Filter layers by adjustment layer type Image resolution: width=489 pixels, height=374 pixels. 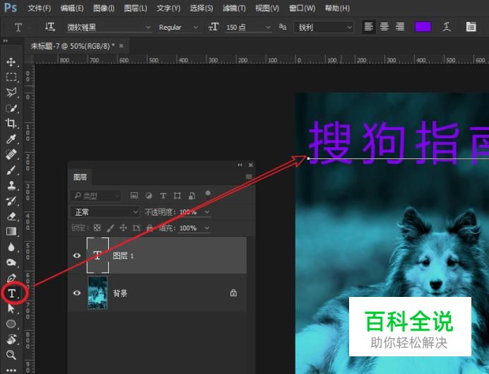[149, 196]
